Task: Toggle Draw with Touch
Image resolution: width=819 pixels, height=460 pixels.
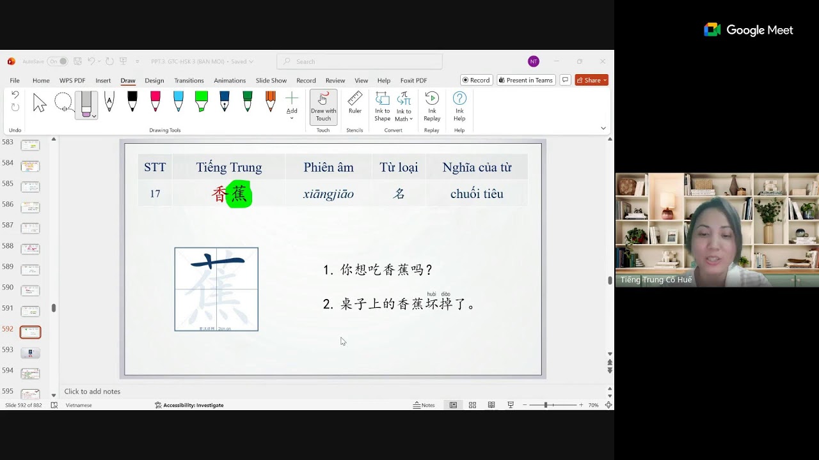Action: [x=323, y=107]
